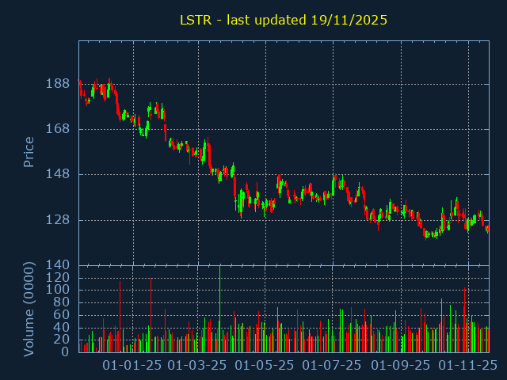Click the 01-07-25 date label
The width and height of the screenshot is (507, 380).
pyautogui.click(x=331, y=366)
